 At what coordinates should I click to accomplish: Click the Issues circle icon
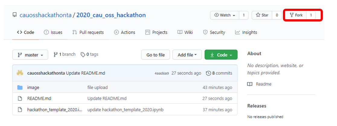(46, 33)
